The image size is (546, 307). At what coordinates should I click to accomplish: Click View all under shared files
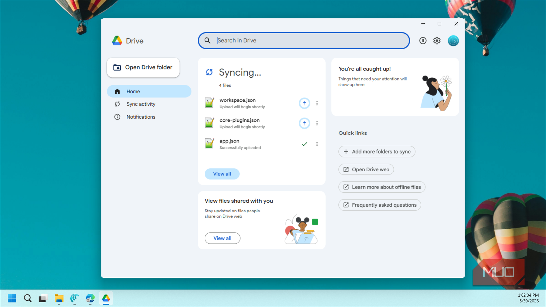[222, 238]
